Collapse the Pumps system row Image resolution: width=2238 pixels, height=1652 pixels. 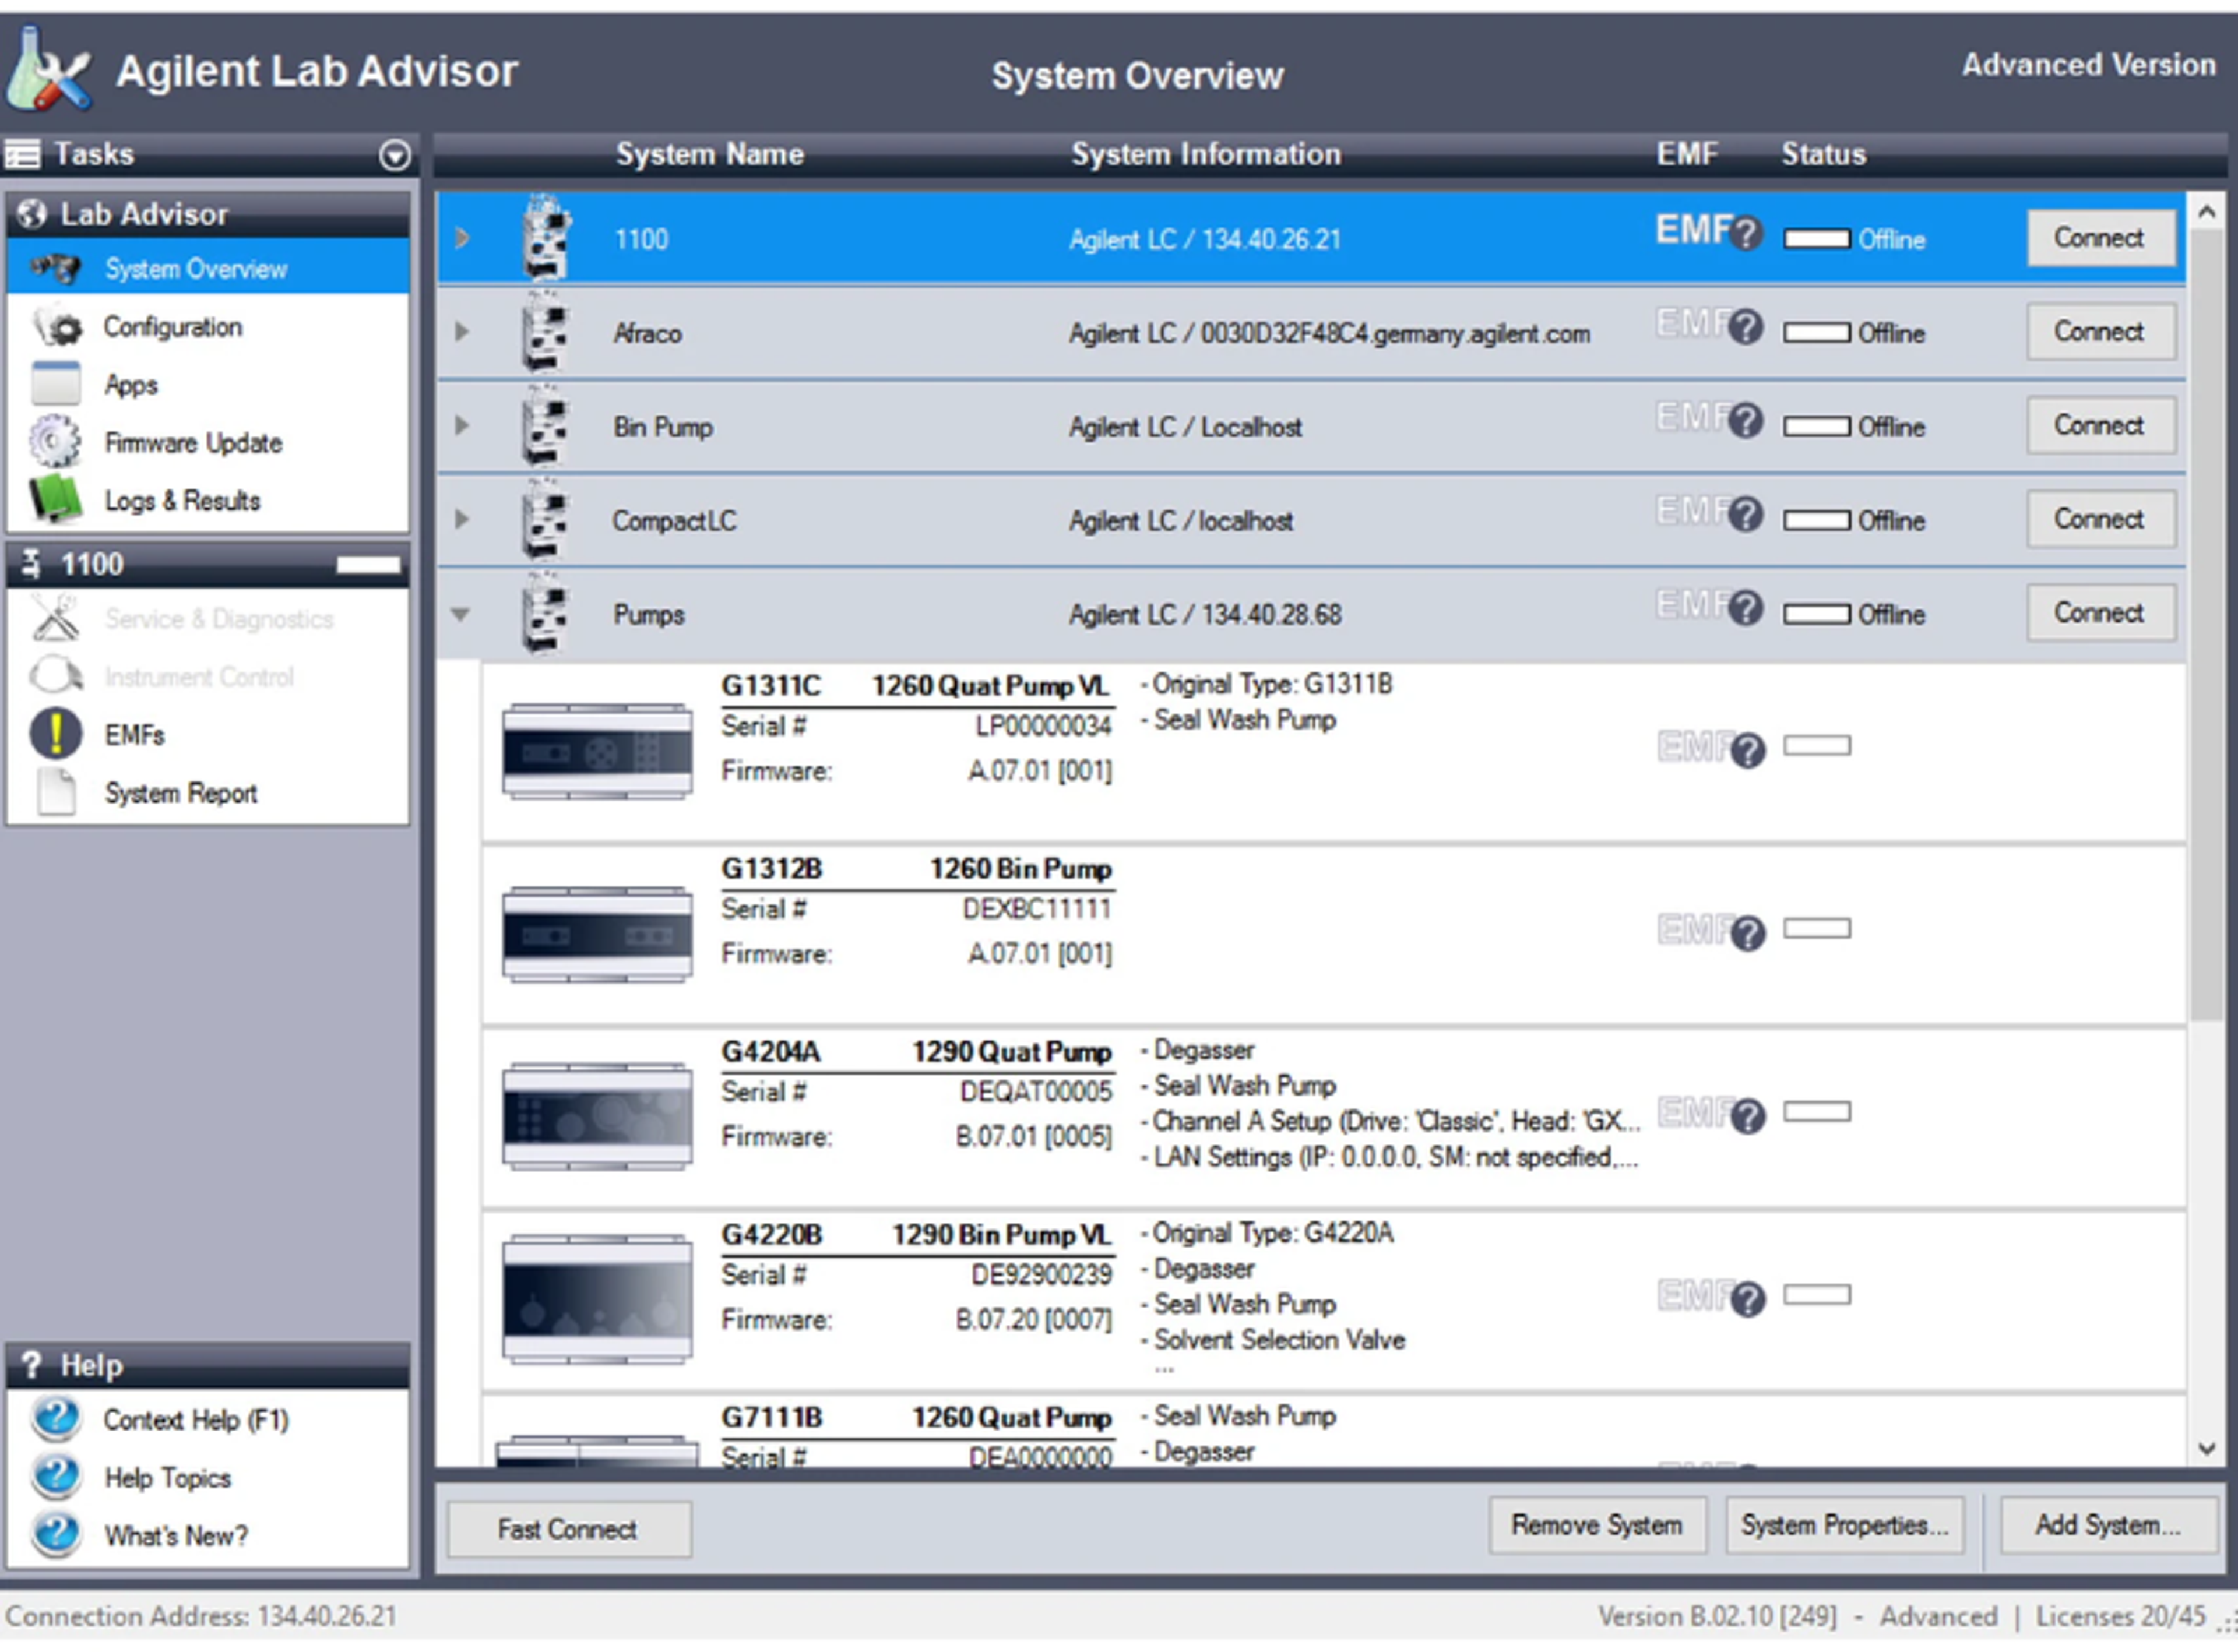pos(461,614)
